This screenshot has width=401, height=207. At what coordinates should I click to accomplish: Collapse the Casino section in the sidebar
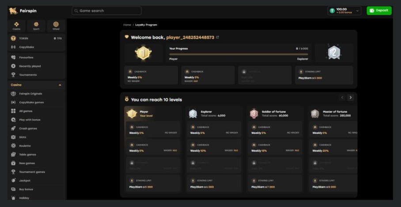click(60, 85)
